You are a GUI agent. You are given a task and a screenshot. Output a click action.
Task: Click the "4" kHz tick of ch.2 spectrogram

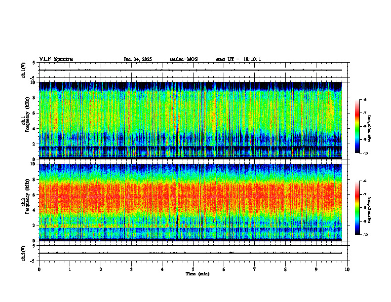(x=35, y=210)
